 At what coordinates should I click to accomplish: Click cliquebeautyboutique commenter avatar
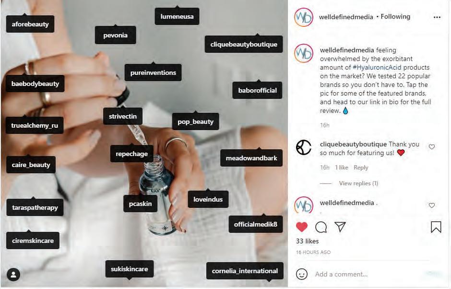click(304, 147)
